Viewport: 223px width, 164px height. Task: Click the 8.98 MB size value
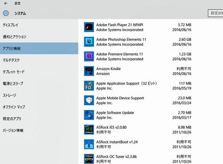[185, 127]
